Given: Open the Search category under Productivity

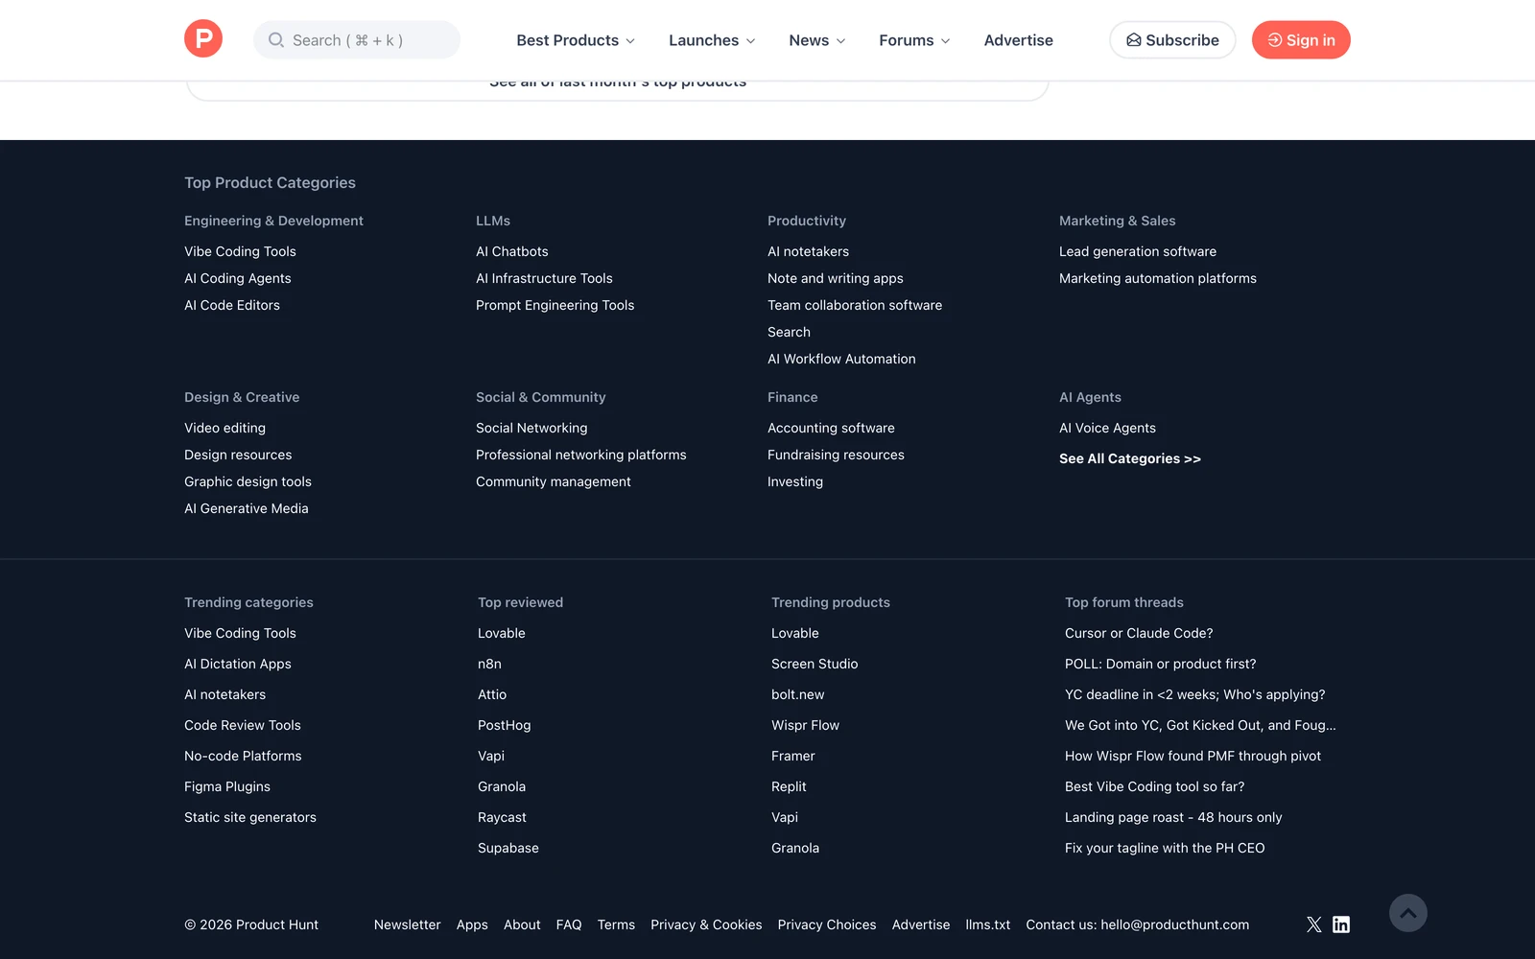Looking at the screenshot, I should [x=789, y=332].
